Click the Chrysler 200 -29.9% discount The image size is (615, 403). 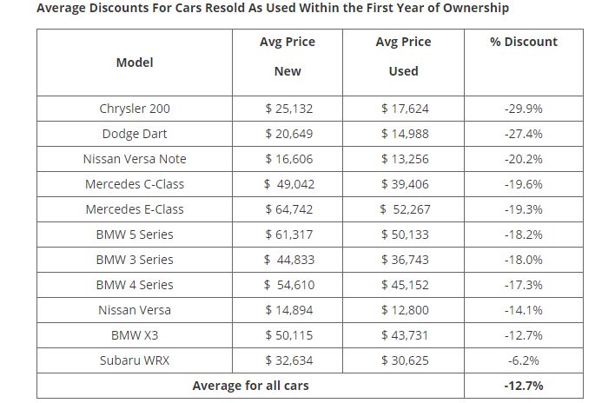point(523,109)
